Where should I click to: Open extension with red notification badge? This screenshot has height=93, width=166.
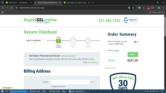pyautogui.click(x=148, y=8)
